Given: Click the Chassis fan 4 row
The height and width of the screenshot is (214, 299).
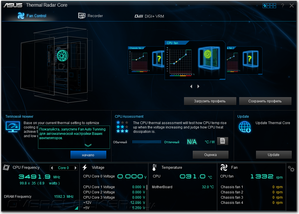Looking at the screenshot, I should click(251, 203).
